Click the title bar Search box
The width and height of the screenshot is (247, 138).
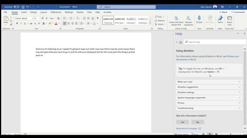[126, 7]
